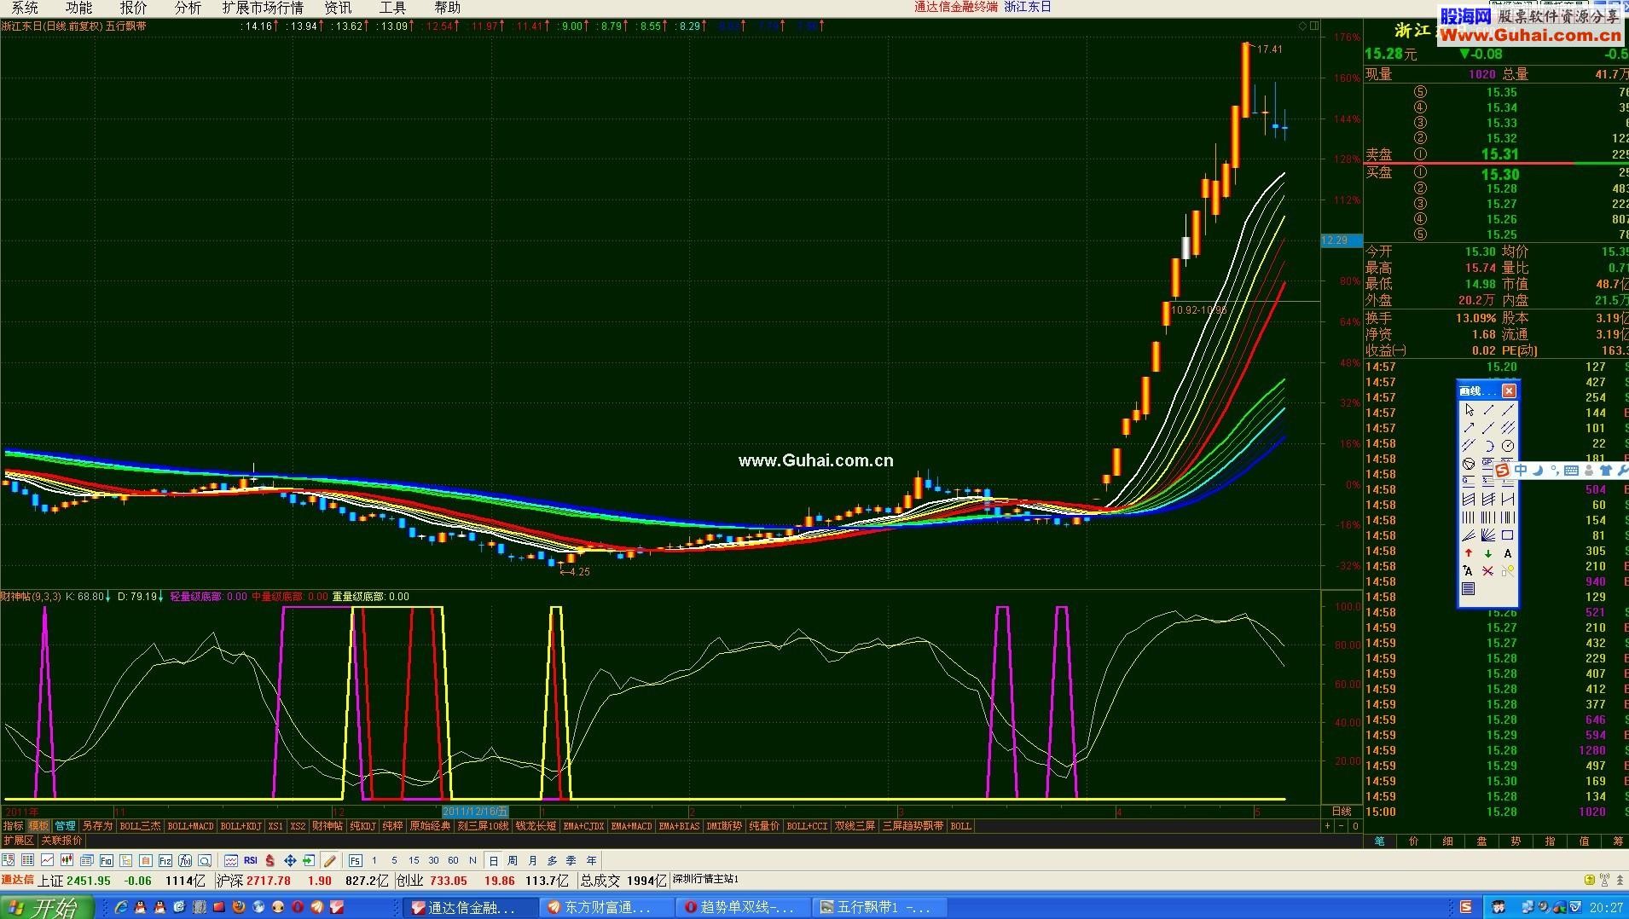
Task: Open the 扩展市场行情 menu
Action: pyautogui.click(x=263, y=8)
